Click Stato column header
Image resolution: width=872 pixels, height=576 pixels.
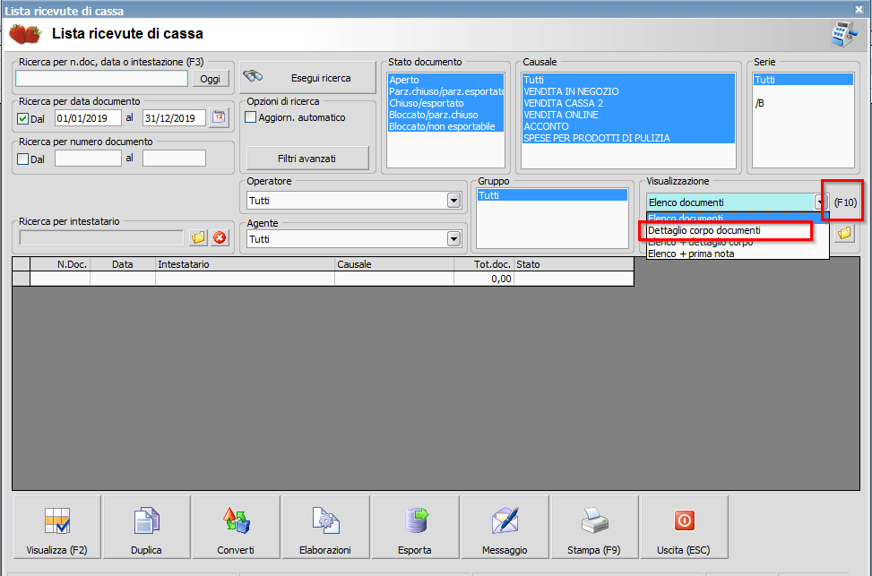574,264
